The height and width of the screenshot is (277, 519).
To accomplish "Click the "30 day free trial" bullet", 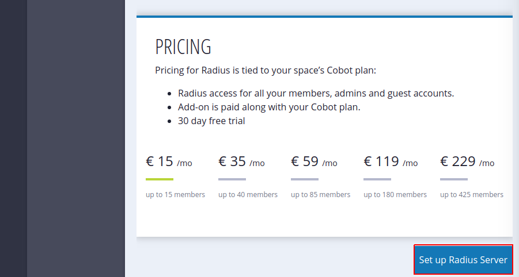I will [211, 121].
